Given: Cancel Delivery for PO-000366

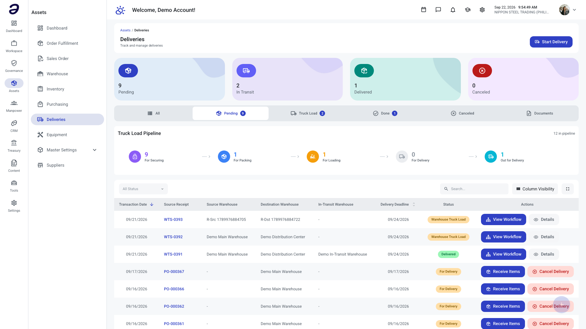Looking at the screenshot, I should (551, 289).
